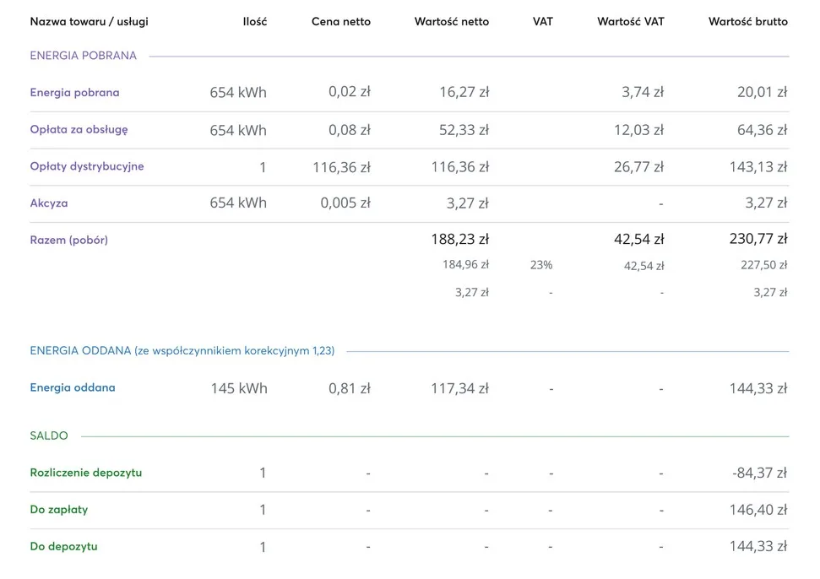The height and width of the screenshot is (579, 820).
Task: Click the 'Nazwa towaru / usługi' column header
Action: [x=89, y=22]
